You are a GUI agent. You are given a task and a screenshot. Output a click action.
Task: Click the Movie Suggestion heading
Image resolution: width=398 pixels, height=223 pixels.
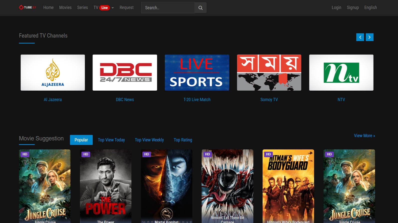tap(41, 138)
